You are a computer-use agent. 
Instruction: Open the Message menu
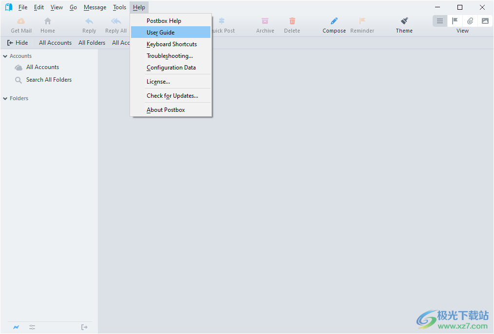pos(95,7)
